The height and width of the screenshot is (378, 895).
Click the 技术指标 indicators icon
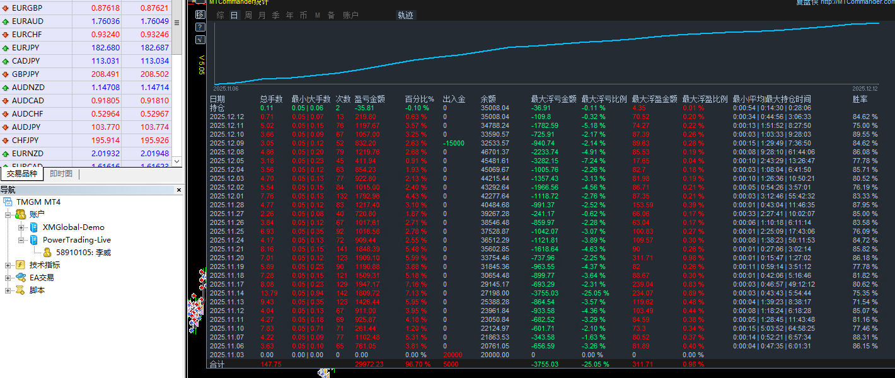[20, 265]
